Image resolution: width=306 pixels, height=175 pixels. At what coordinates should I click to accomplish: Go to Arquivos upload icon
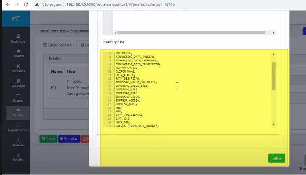pyautogui.click(x=18, y=140)
